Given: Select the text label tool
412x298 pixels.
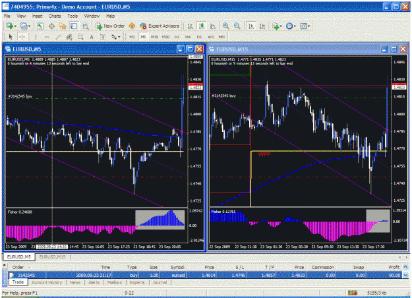Looking at the screenshot, I should click(x=103, y=37).
